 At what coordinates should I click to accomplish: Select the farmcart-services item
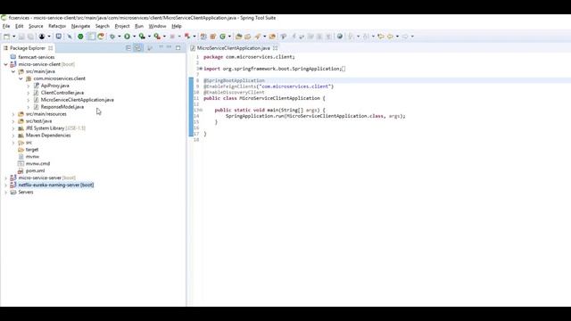[x=37, y=57]
